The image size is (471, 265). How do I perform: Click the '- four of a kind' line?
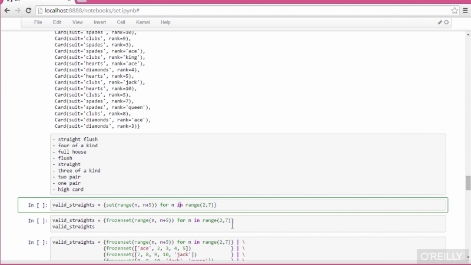coord(75,145)
